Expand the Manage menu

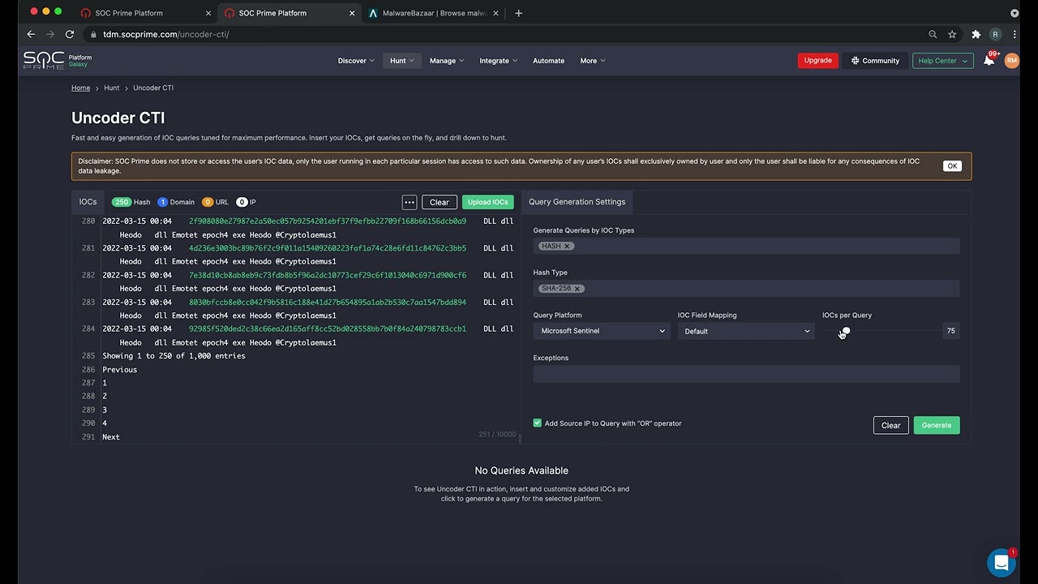tap(446, 61)
